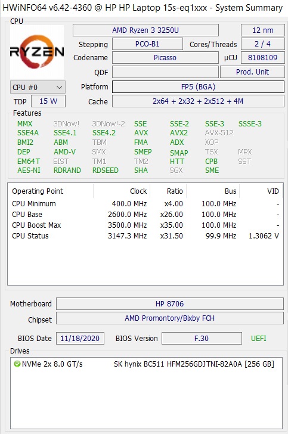Click the EM64T feature label
Screen dimensions: 288x434
coord(29,162)
